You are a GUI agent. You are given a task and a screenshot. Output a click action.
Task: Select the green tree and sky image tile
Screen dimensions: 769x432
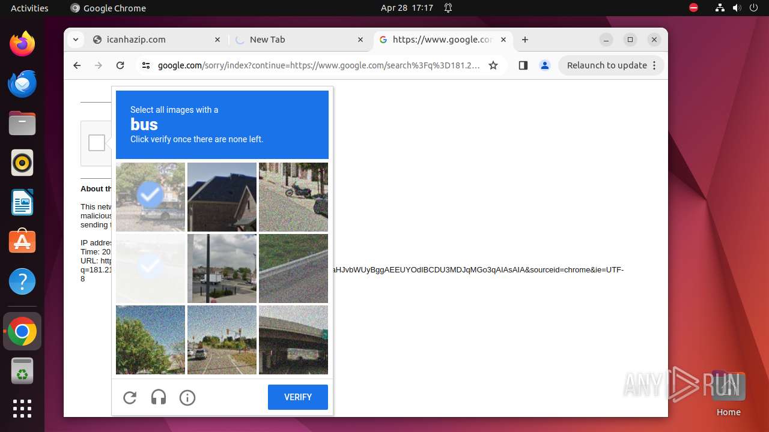tap(150, 340)
